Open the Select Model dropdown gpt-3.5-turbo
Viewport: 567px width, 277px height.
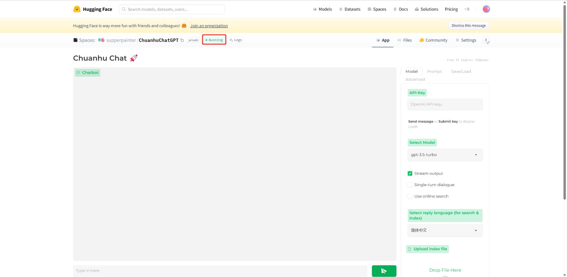[445, 155]
